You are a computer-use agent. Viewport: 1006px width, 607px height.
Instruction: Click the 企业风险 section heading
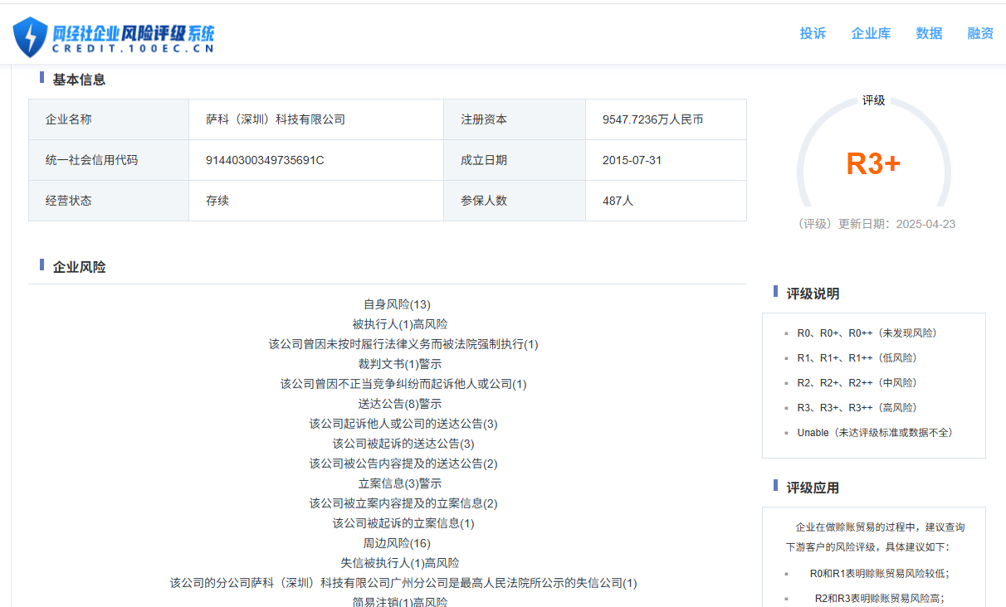79,267
